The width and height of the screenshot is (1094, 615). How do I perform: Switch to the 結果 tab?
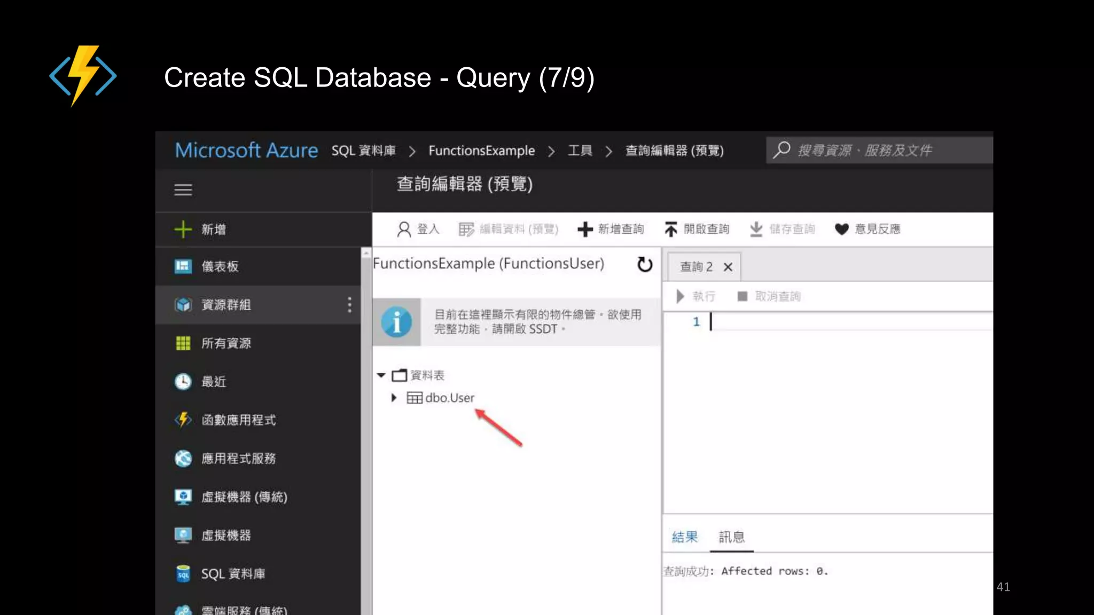pos(685,537)
